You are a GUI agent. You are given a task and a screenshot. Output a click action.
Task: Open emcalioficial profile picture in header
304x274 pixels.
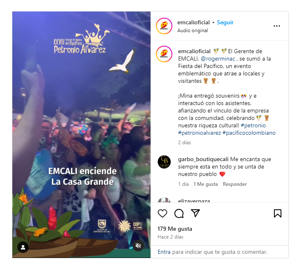pos(164,26)
